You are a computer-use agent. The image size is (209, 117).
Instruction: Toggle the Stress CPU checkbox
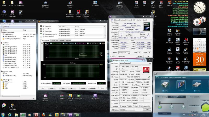(x=43, y=26)
